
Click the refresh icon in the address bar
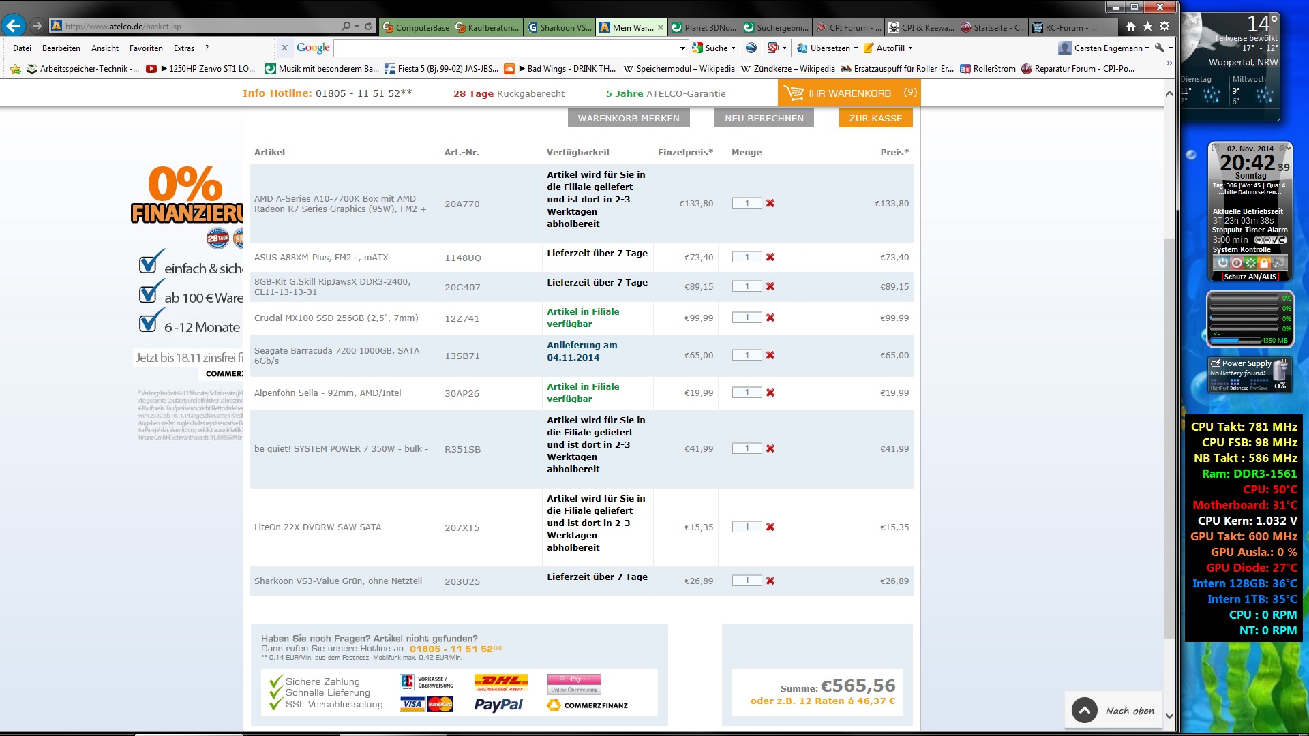(x=368, y=27)
